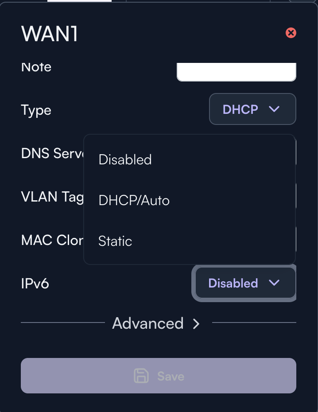Click the chevron arrow in the IPv6 dropdown
This screenshot has height=412, width=318.
click(x=274, y=283)
